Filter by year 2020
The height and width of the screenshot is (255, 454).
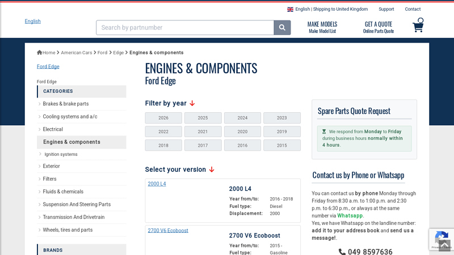tap(242, 131)
